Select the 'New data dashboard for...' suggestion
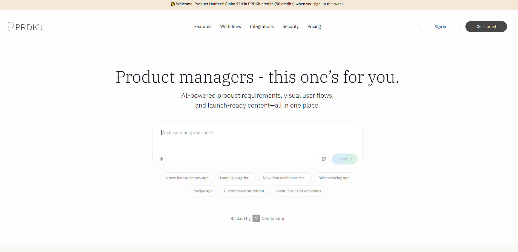 tap(285, 178)
